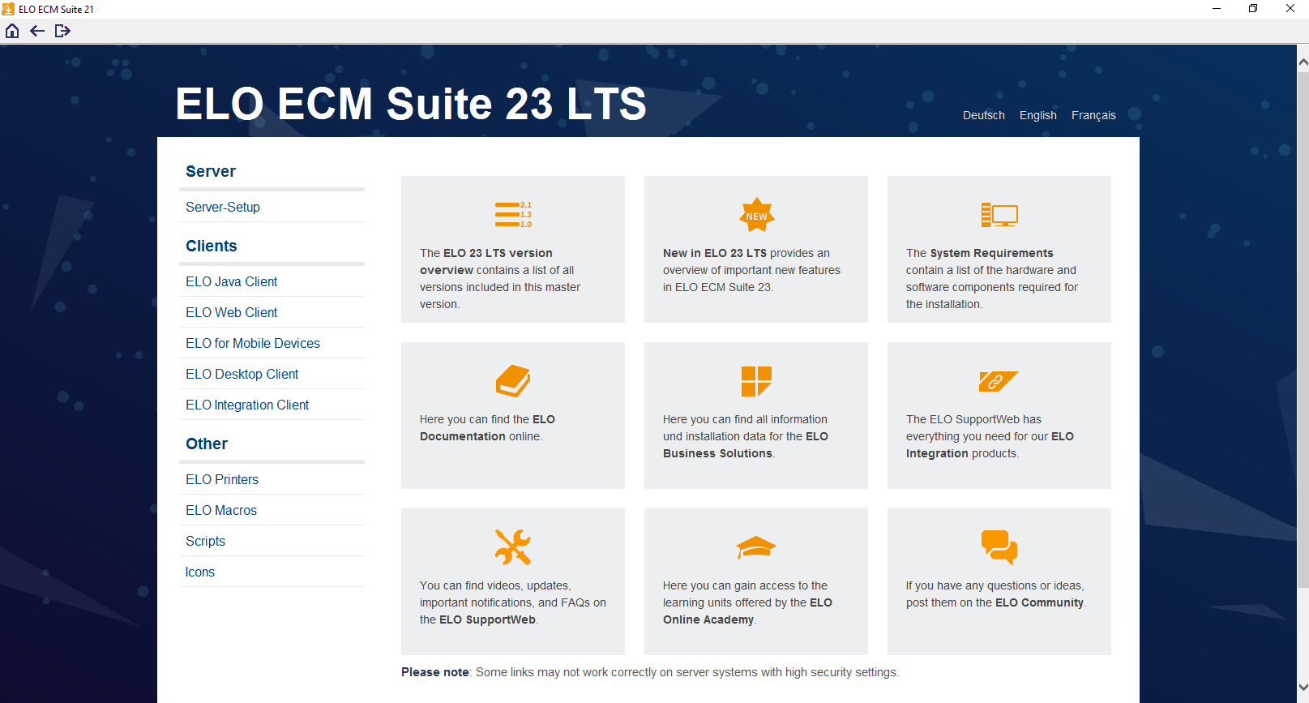Click the vertical scrollbar thumb
Viewport: 1309px width, 703px height.
coord(1303,330)
